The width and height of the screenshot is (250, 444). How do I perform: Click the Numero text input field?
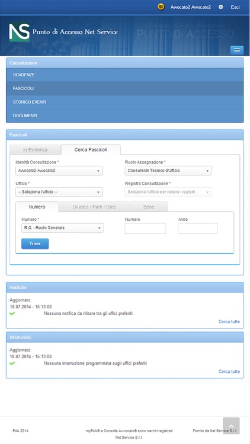coord(145,229)
